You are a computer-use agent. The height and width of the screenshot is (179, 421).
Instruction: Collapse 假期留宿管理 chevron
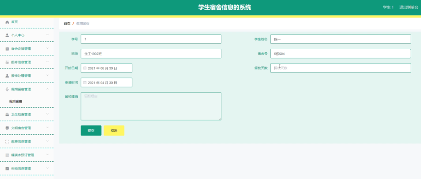48,89
